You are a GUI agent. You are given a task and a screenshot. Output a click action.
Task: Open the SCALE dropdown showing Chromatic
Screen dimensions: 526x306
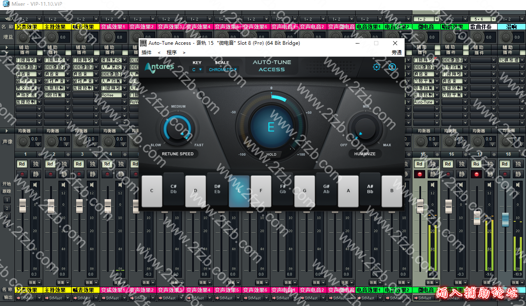click(x=223, y=70)
